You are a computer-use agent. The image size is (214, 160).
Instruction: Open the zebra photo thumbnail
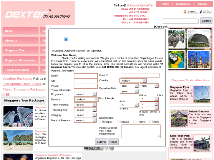[176, 39]
